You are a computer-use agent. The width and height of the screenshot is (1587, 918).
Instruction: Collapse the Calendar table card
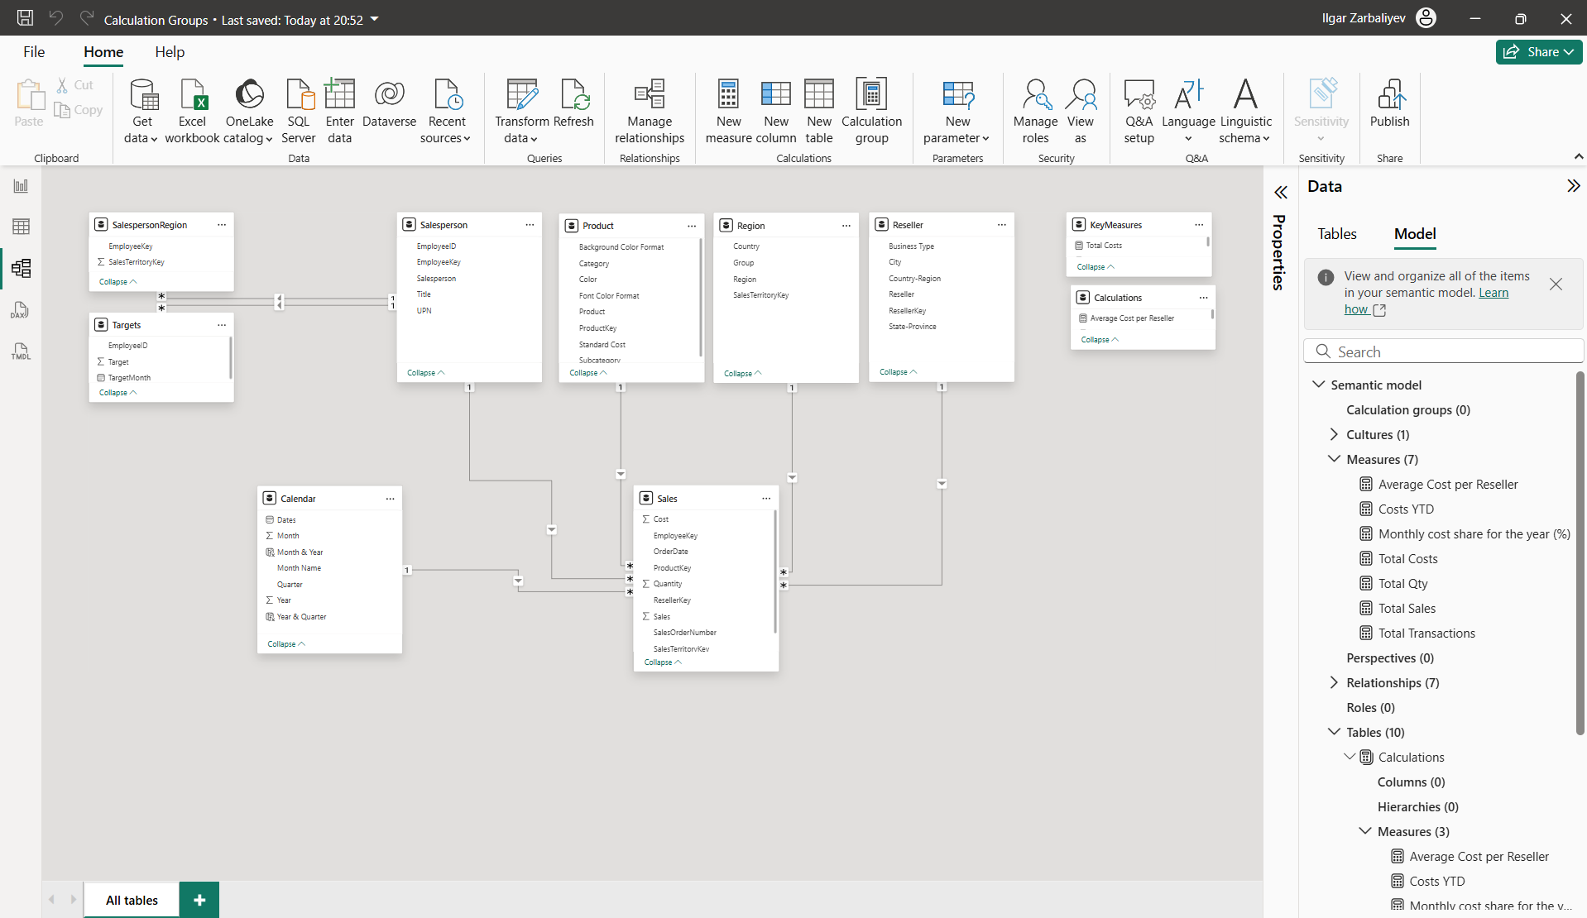click(286, 643)
